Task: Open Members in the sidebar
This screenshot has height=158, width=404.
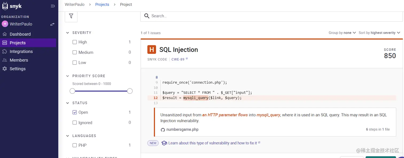Action: (19, 60)
